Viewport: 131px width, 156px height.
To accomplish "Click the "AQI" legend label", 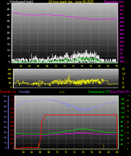I will tap(62, 92).
